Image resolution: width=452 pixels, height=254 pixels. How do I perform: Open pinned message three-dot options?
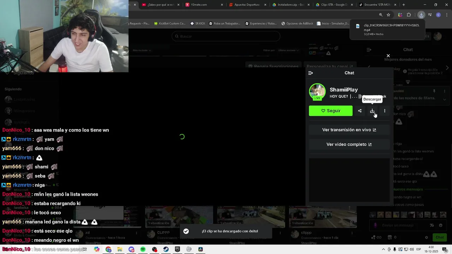[x=444, y=91]
